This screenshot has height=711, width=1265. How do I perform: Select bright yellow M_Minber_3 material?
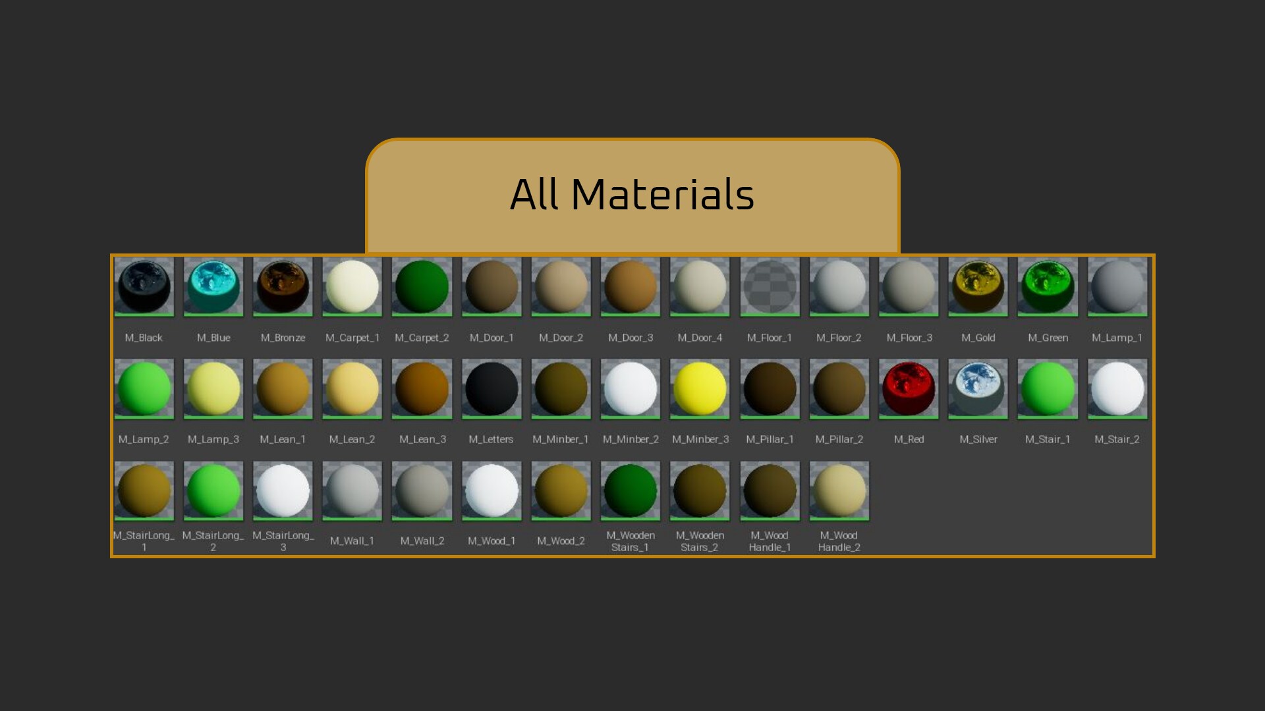pyautogui.click(x=700, y=388)
